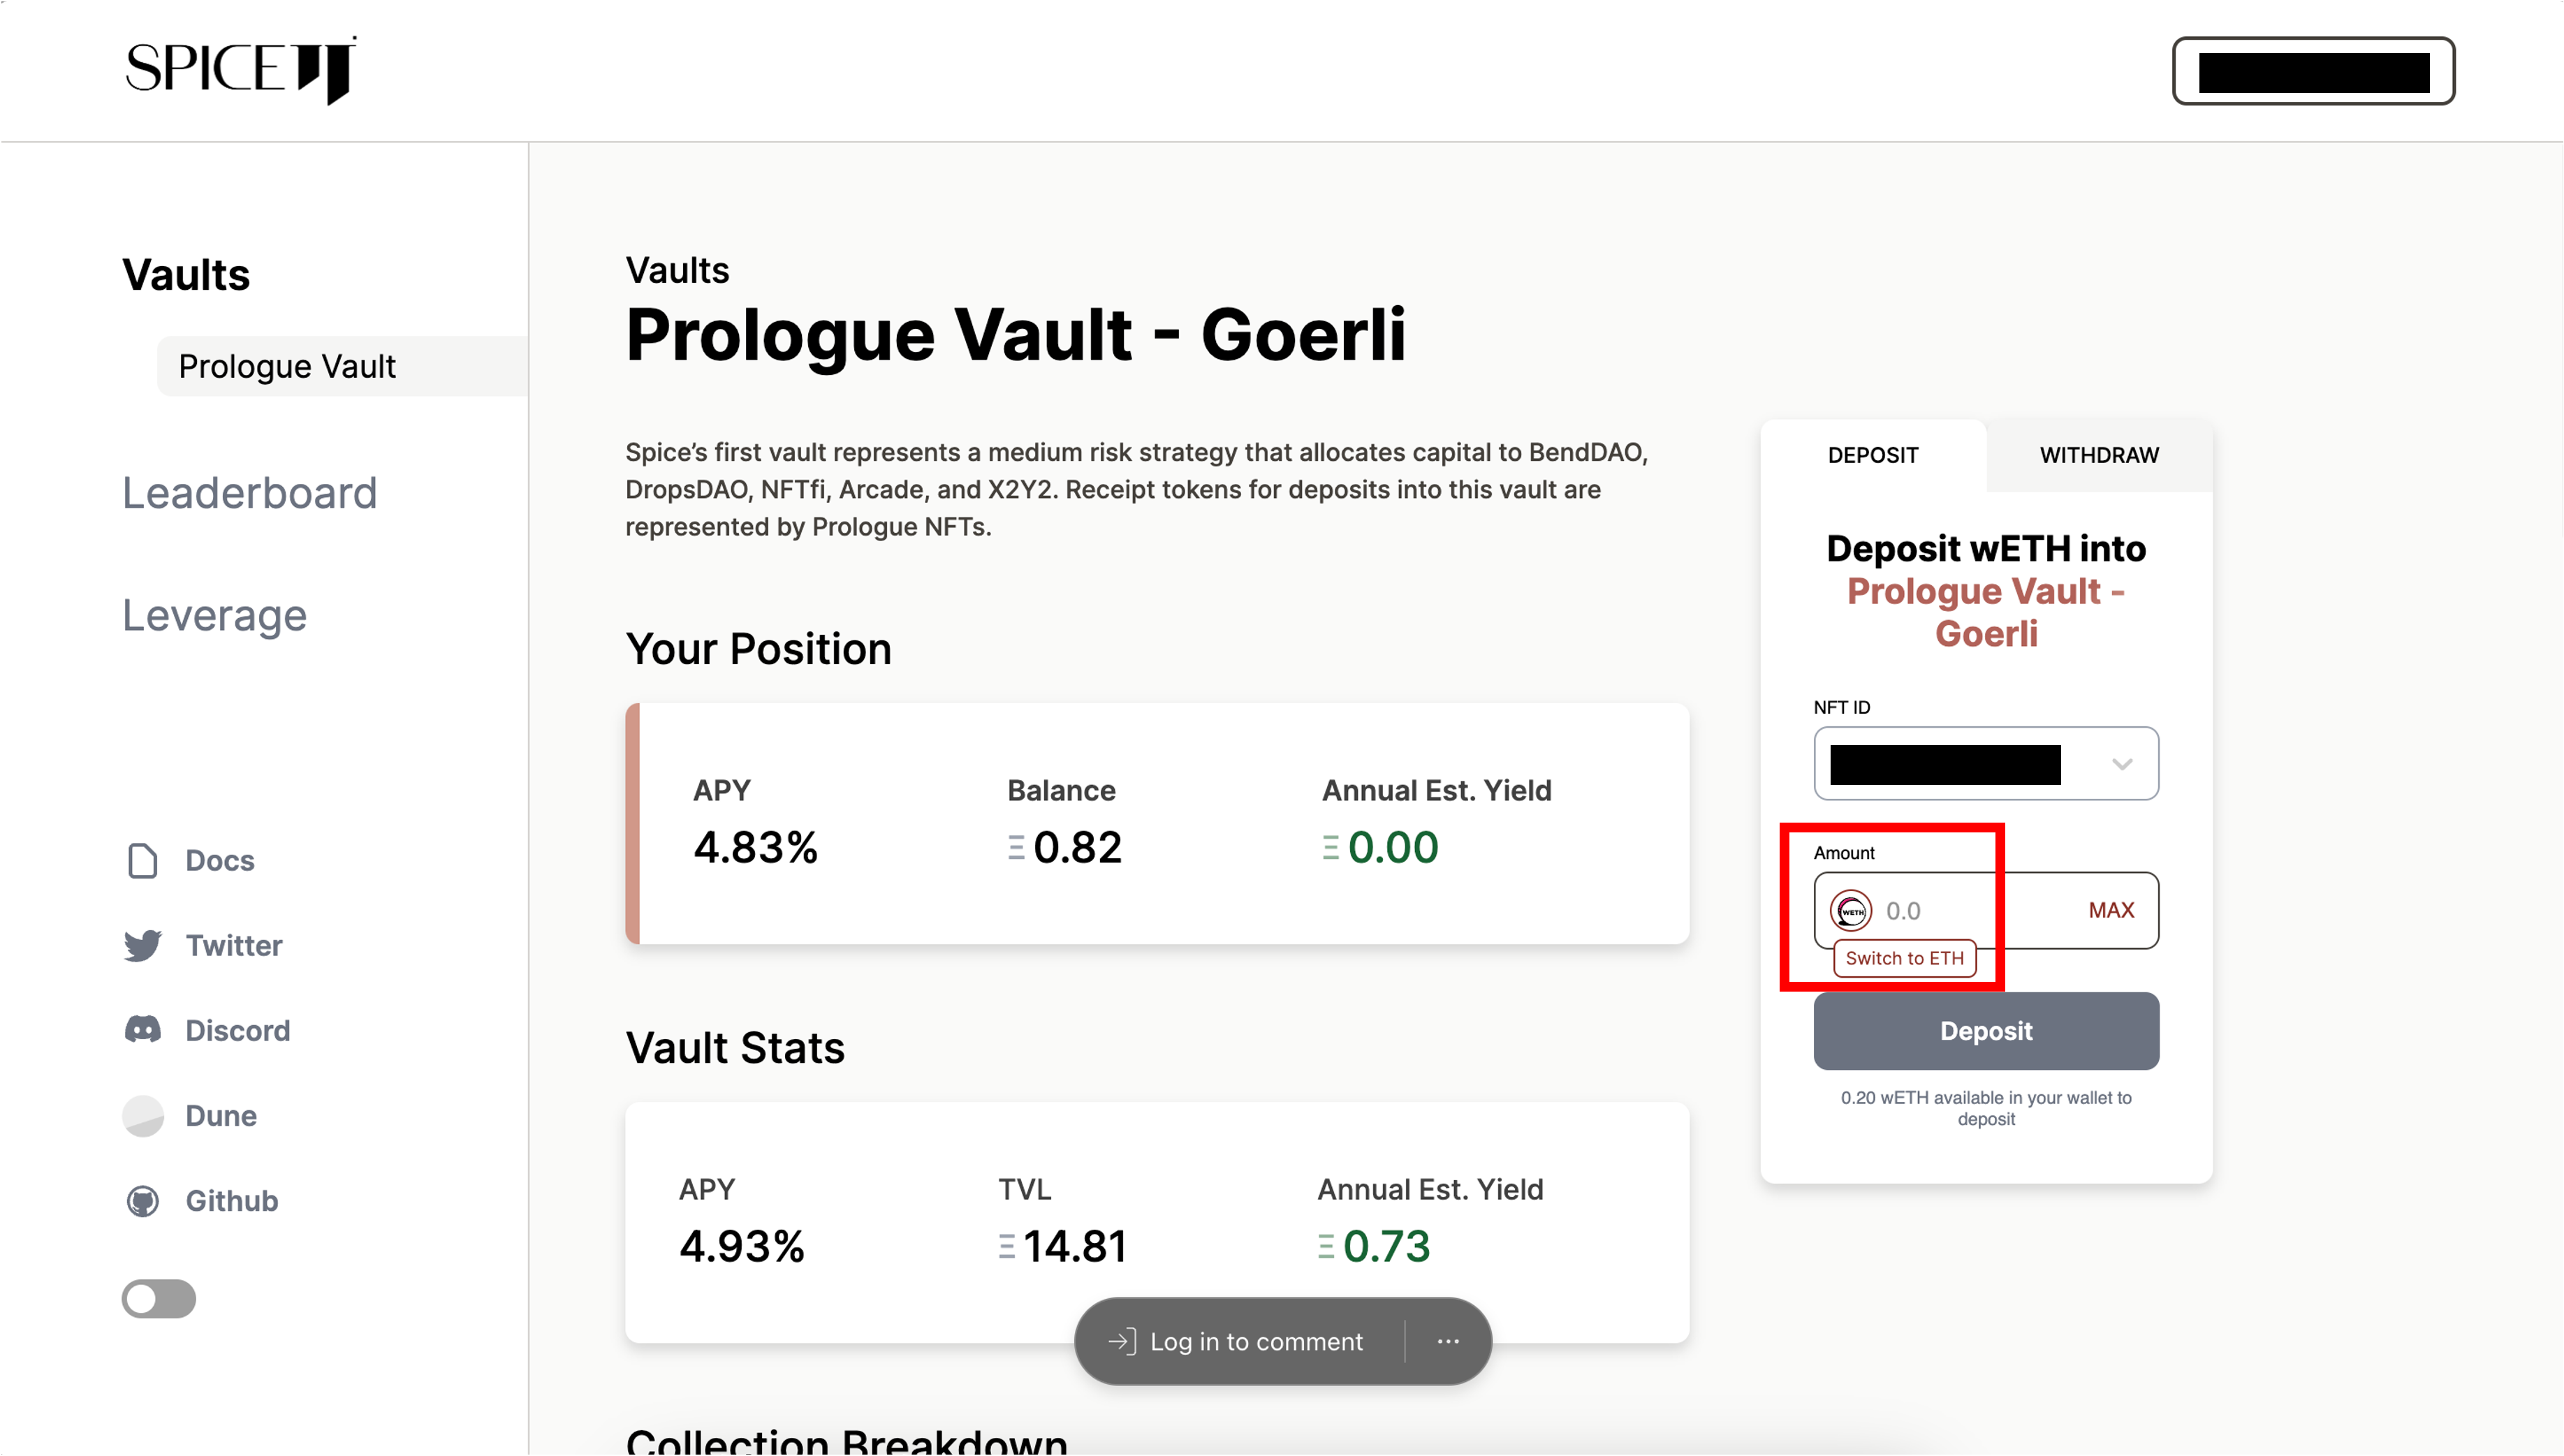Toggle the sidebar theme switch

click(159, 1299)
